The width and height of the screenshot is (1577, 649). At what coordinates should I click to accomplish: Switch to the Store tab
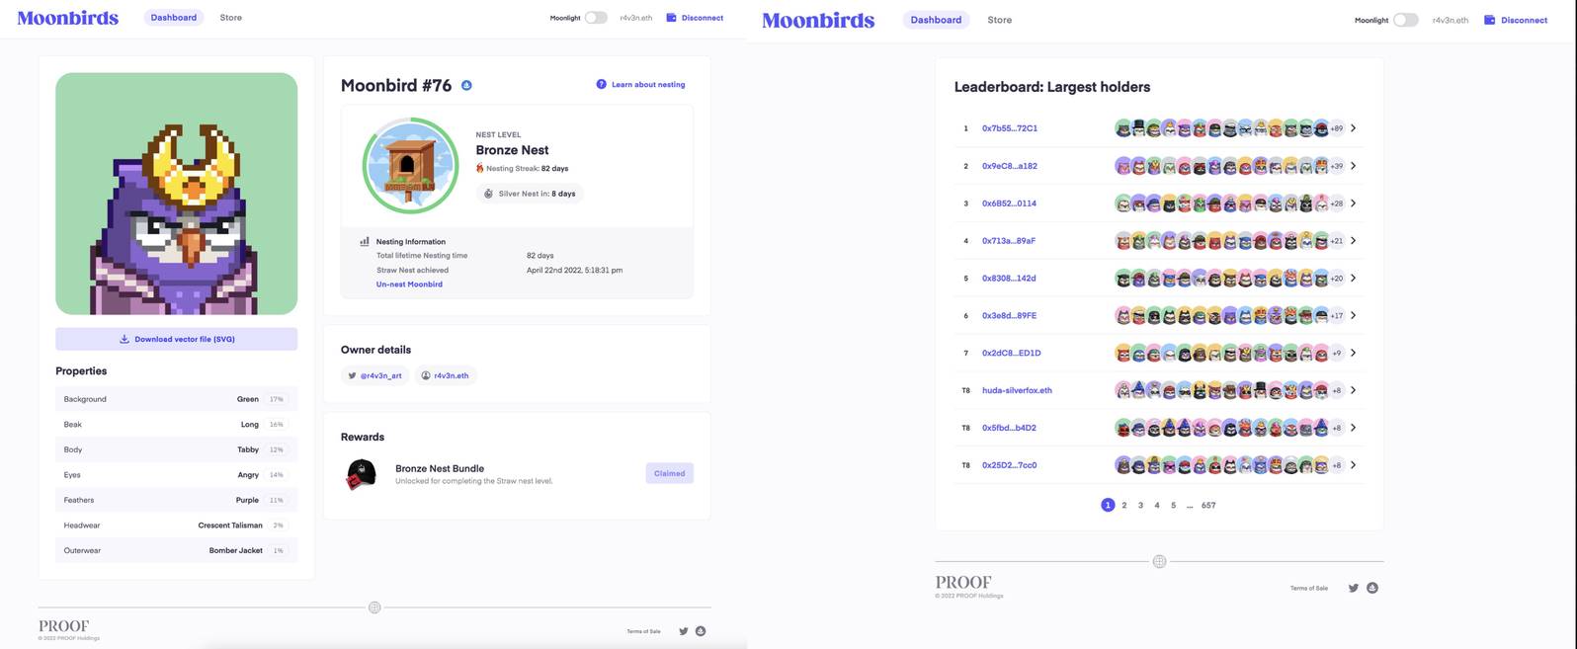tap(229, 16)
